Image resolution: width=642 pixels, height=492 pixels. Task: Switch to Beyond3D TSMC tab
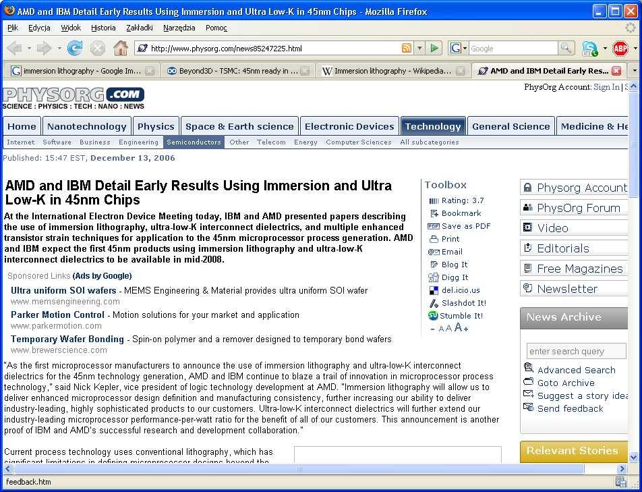[237, 71]
